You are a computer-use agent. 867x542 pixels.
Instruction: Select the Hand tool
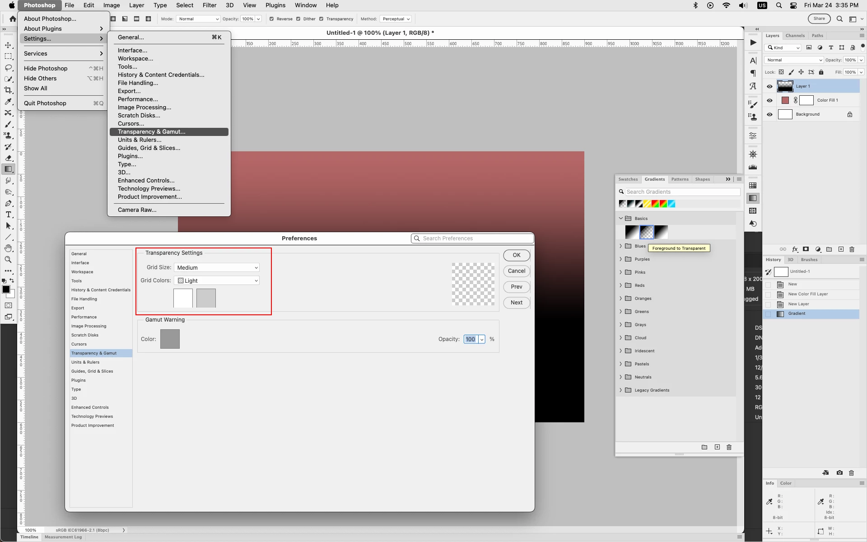click(x=8, y=248)
